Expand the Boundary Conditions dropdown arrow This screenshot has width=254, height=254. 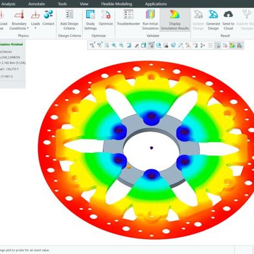click(x=28, y=29)
